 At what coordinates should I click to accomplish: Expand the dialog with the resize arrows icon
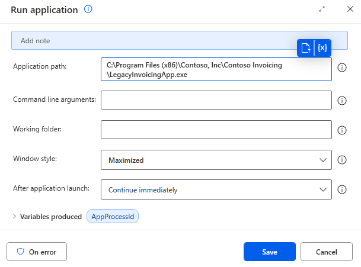322,9
